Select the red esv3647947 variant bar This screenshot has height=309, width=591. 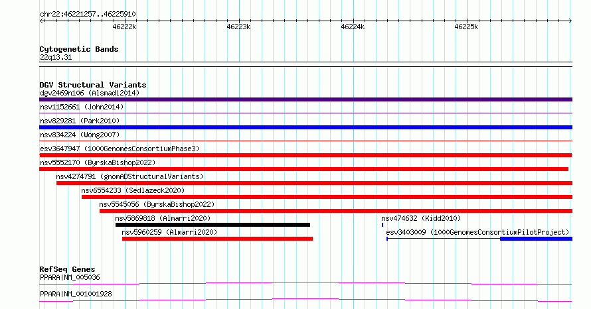[305, 155]
